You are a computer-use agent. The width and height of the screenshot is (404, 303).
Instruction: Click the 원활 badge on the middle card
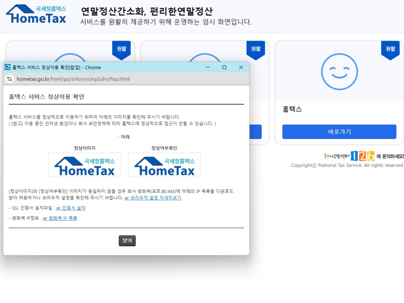tap(256, 50)
